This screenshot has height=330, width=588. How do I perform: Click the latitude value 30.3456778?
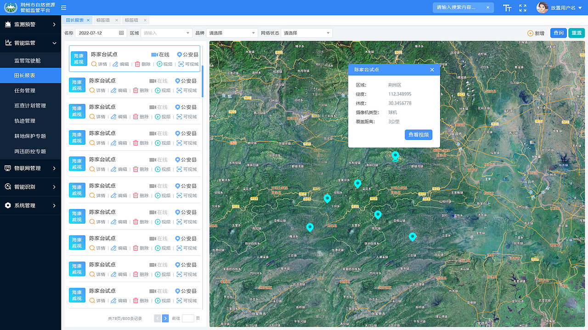400,104
